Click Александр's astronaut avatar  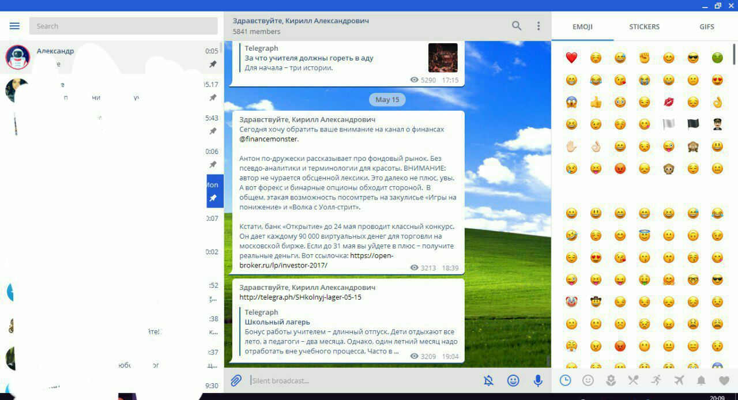pyautogui.click(x=18, y=57)
